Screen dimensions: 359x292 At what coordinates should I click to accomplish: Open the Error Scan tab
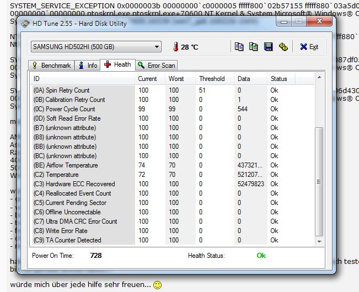(x=157, y=66)
